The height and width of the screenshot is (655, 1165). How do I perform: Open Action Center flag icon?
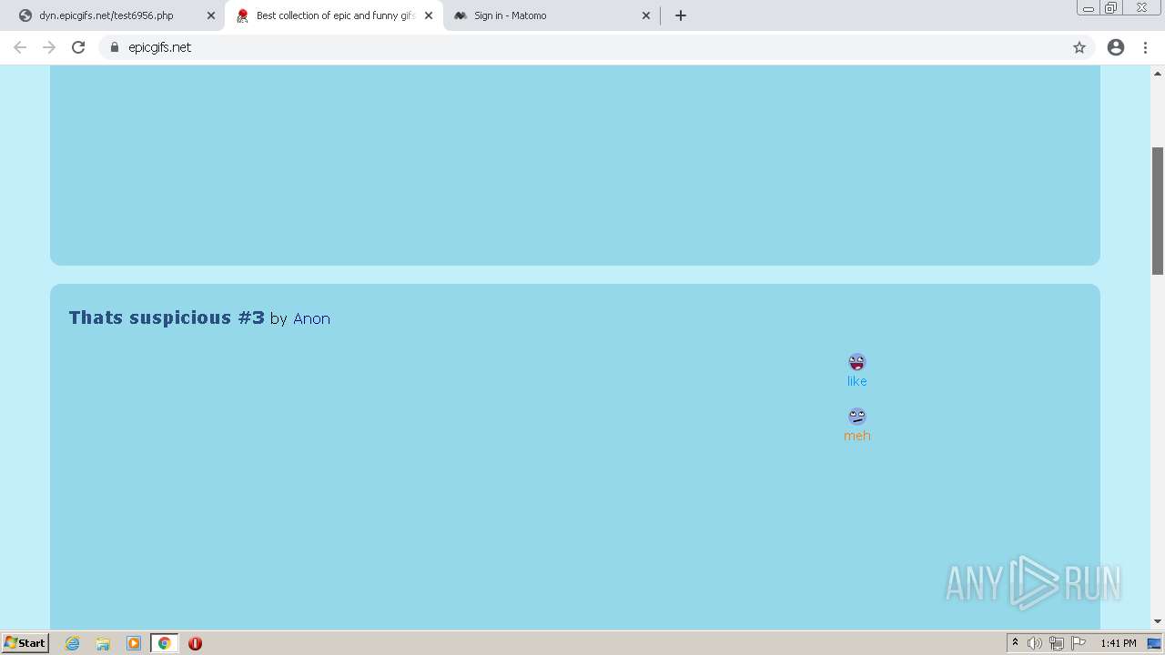point(1079,643)
